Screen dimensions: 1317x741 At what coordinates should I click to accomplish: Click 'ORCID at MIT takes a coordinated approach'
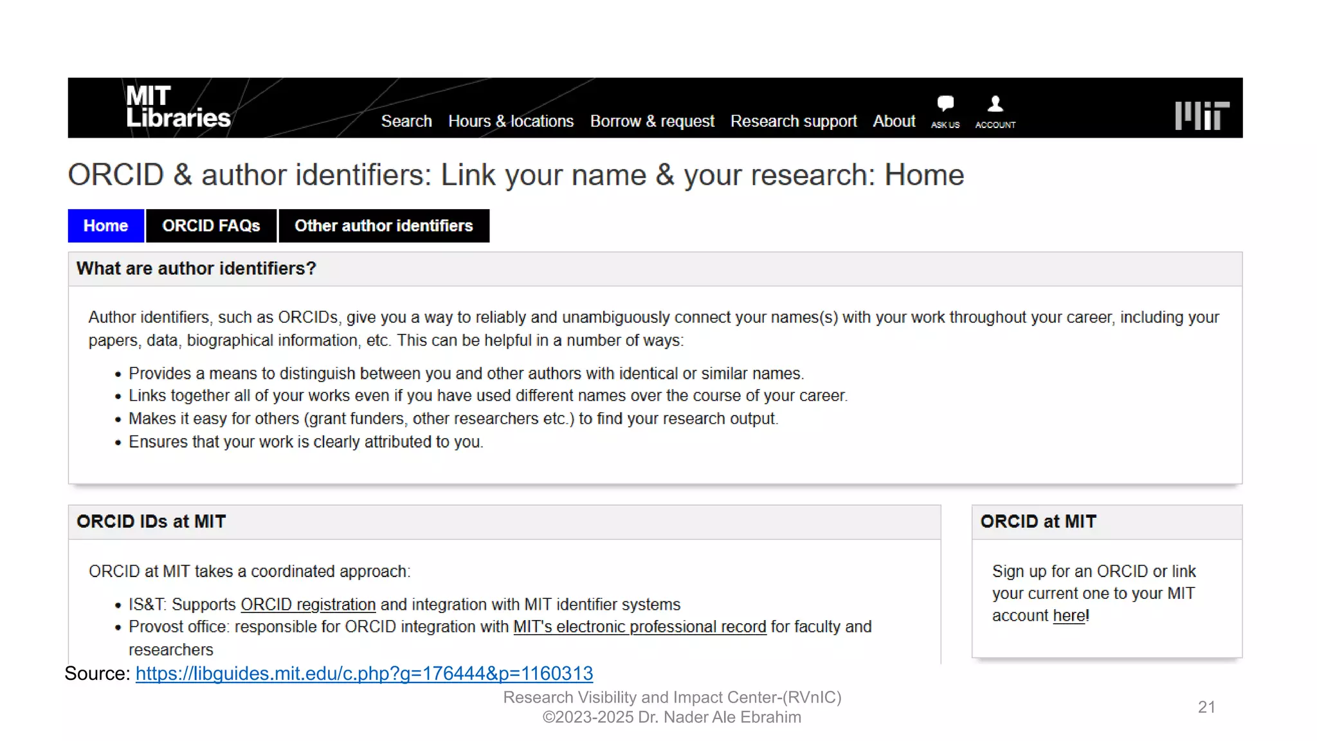point(250,571)
